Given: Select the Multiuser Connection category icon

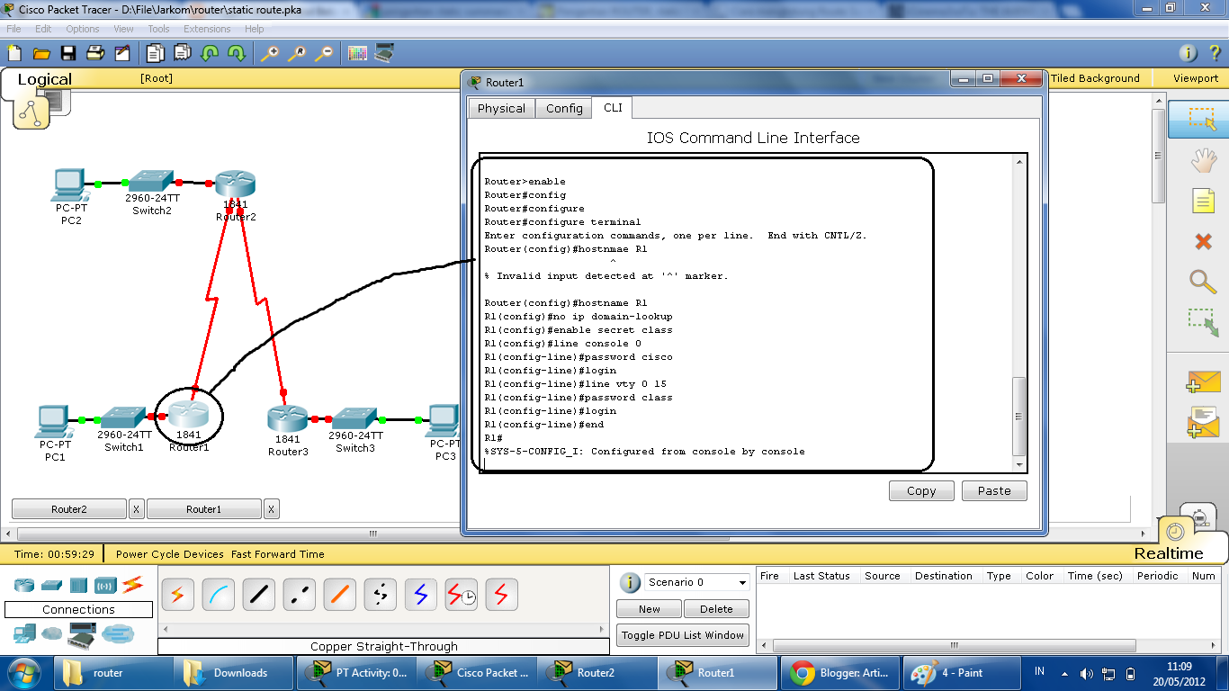Looking at the screenshot, I should pyautogui.click(x=118, y=634).
